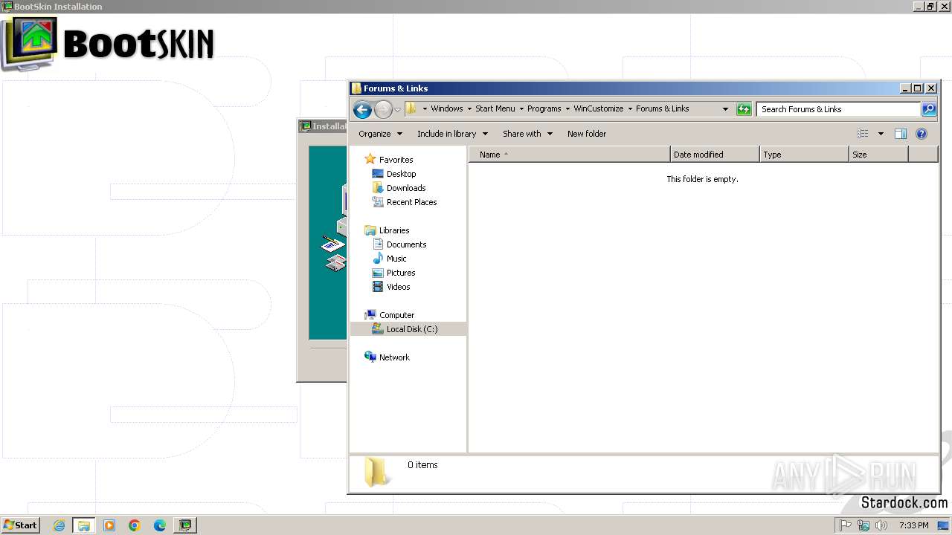Viewport: 952px width, 535px height.
Task: Sort by the Name column header
Action: [x=570, y=155]
